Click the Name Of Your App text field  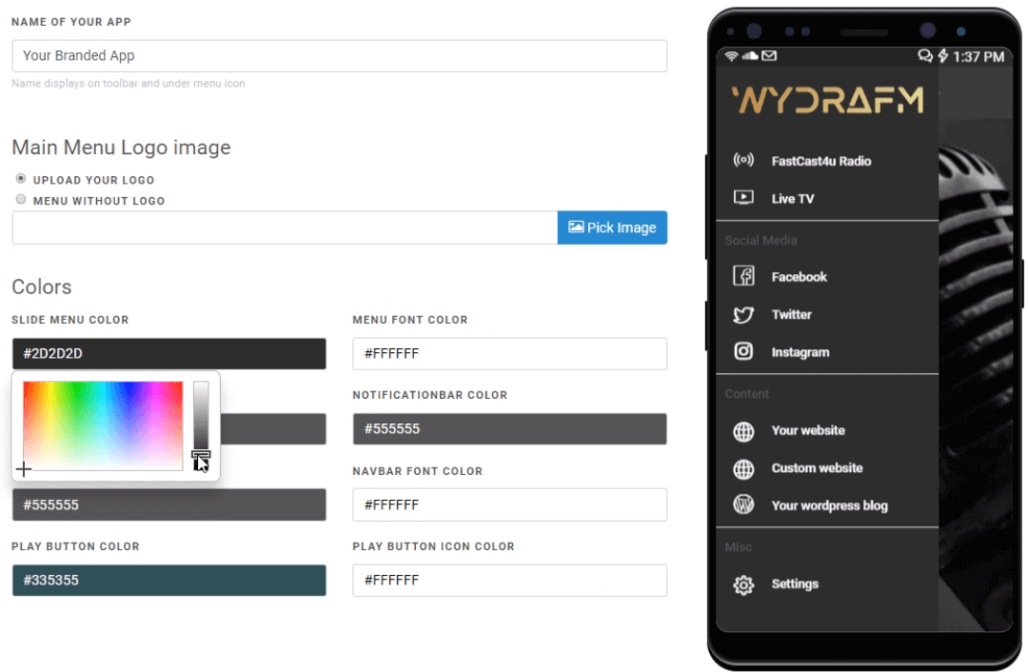(x=339, y=56)
